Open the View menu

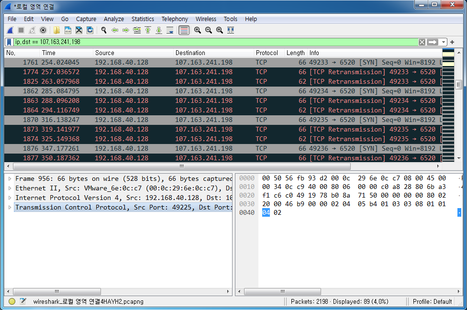point(47,19)
